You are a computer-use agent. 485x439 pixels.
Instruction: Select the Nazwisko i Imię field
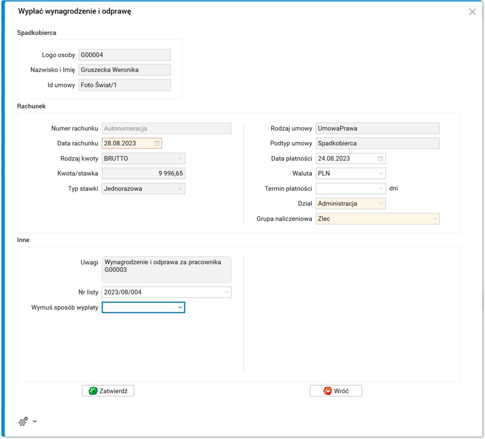[125, 70]
